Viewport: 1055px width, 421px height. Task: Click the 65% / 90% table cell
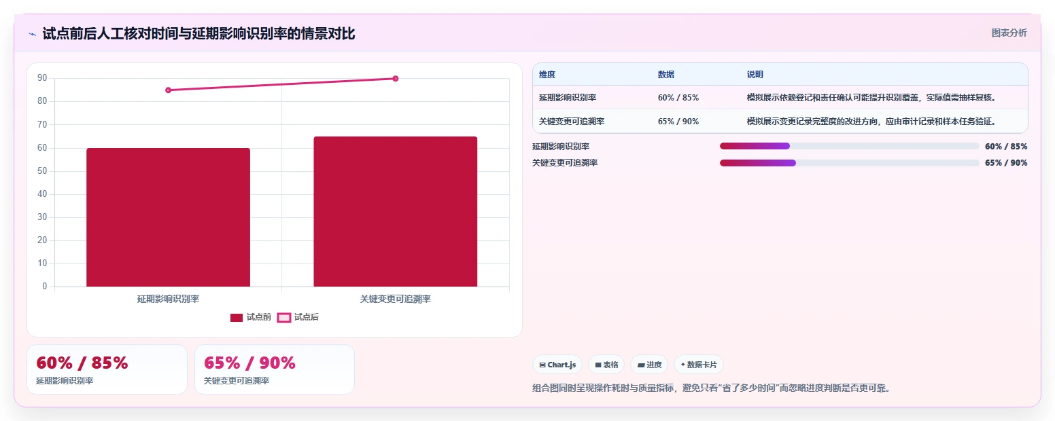click(x=678, y=122)
